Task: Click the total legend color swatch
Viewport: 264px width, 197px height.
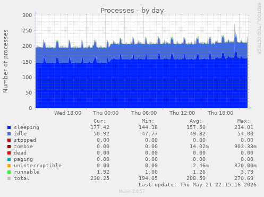Action: point(9,178)
